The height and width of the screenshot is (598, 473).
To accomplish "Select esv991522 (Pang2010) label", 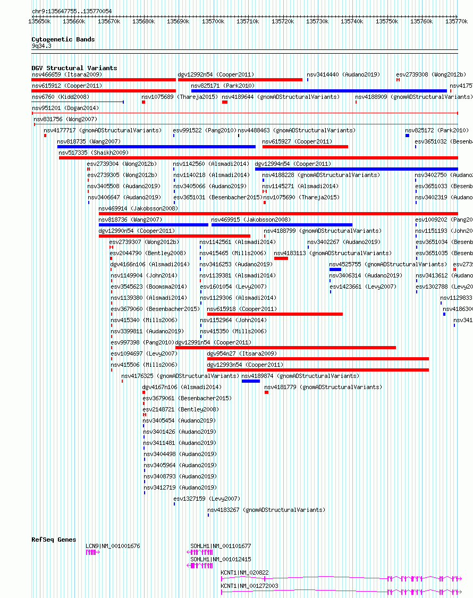I will 205,130.
